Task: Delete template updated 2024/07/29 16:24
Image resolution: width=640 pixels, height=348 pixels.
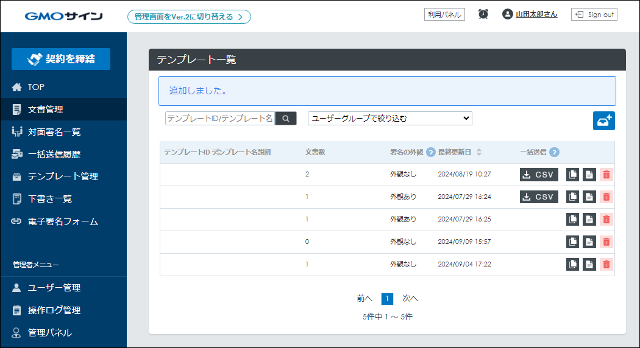Action: 606,197
